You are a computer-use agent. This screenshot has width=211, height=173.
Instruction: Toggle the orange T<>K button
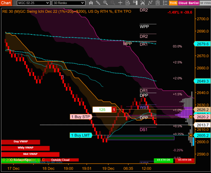point(173,3)
